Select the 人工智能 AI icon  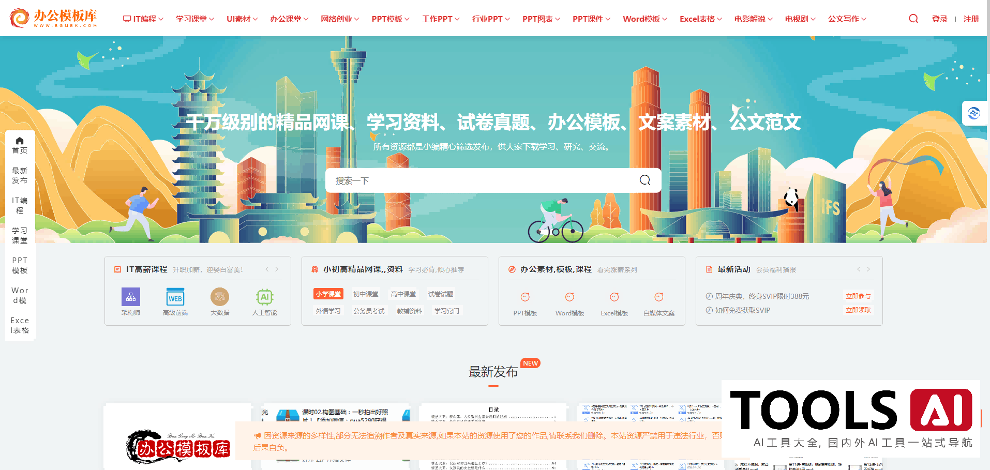tap(265, 296)
